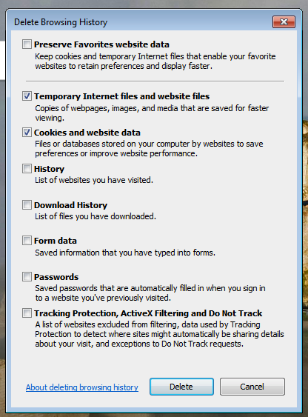Enable the History checkbox

tap(27, 169)
